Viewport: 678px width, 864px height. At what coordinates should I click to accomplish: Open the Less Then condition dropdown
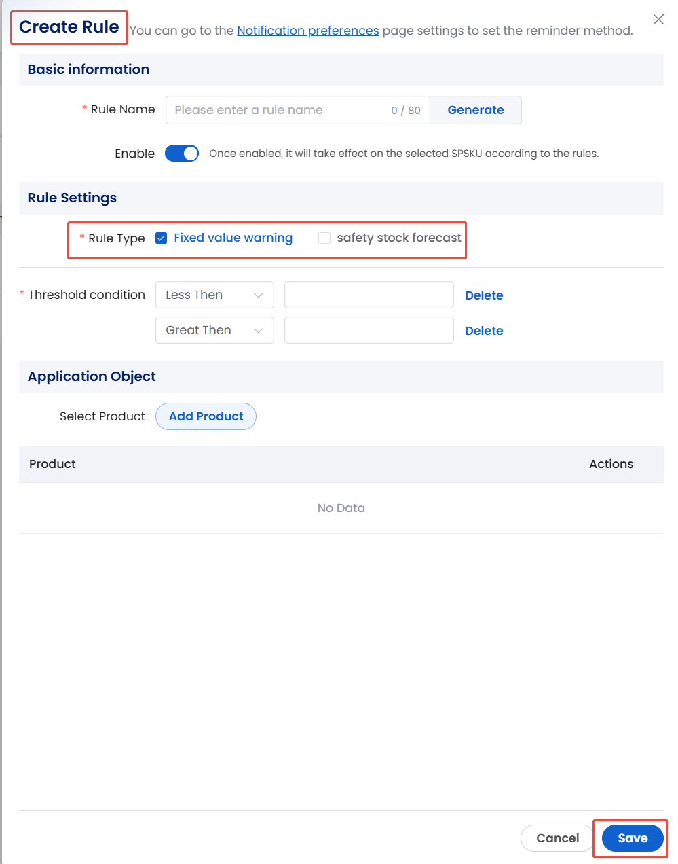[x=214, y=295]
